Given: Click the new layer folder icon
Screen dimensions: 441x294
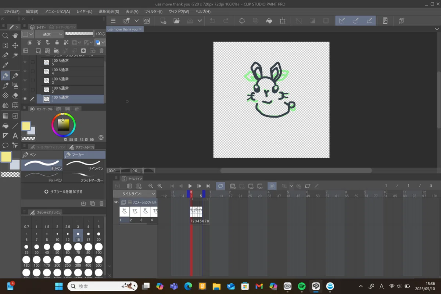Looking at the screenshot, I should pyautogui.click(x=56, y=51).
